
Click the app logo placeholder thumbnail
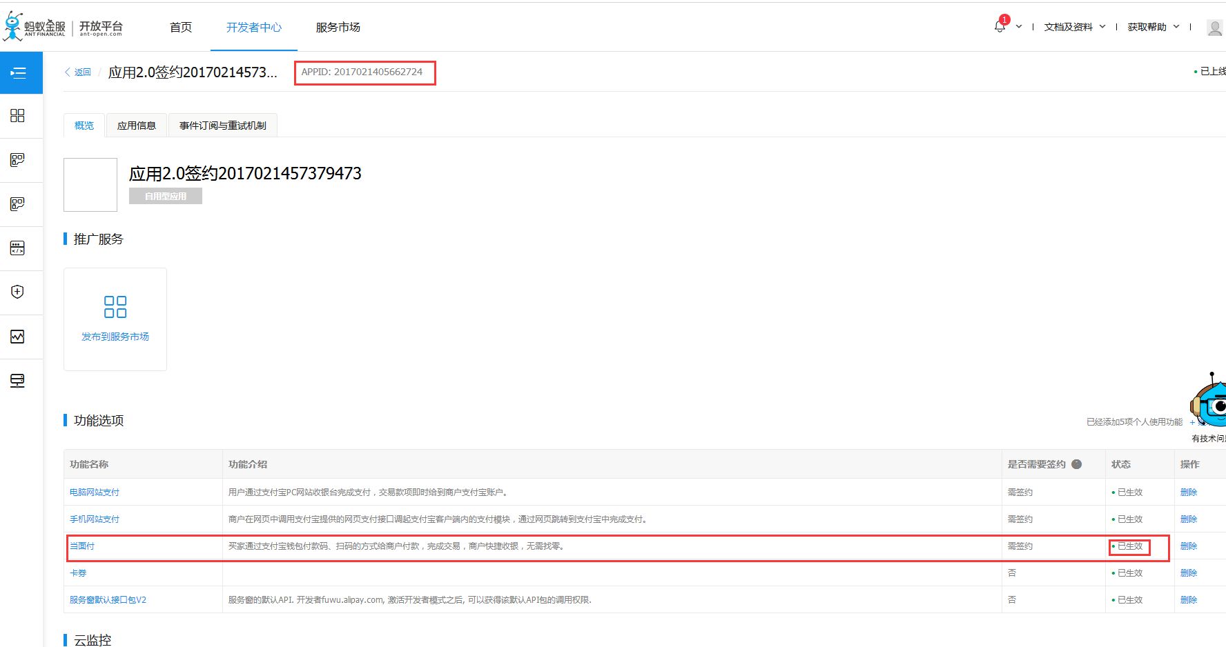[90, 185]
